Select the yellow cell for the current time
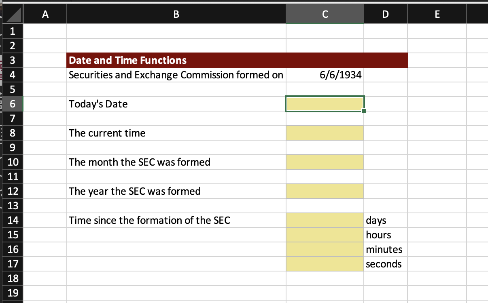488x303 pixels. (325, 133)
